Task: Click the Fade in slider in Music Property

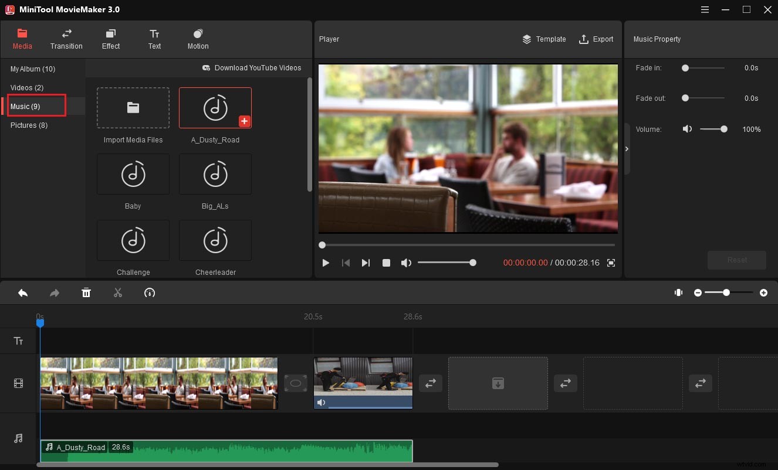Action: pyautogui.click(x=685, y=68)
